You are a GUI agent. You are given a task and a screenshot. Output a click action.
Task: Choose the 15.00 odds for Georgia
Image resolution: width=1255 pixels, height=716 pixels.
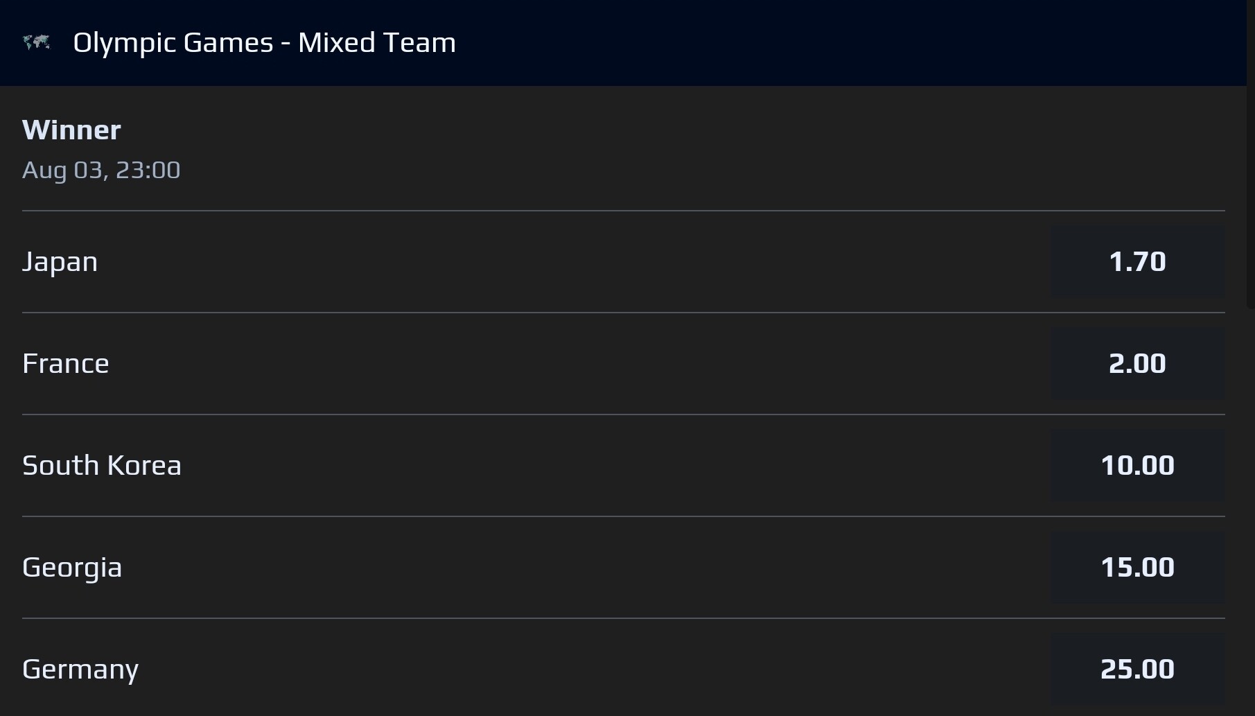(1137, 567)
